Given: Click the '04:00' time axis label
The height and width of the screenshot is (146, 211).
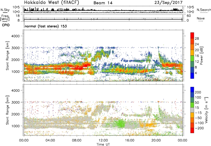Looking at the screenshot, I should [50, 140].
